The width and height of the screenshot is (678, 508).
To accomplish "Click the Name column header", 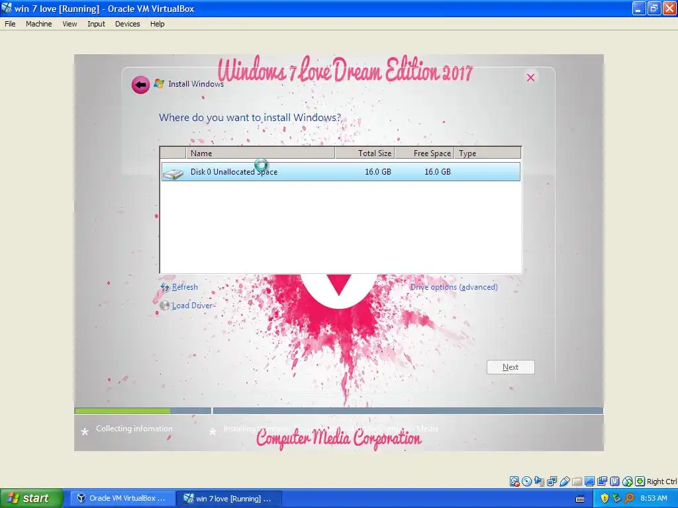I will point(260,153).
